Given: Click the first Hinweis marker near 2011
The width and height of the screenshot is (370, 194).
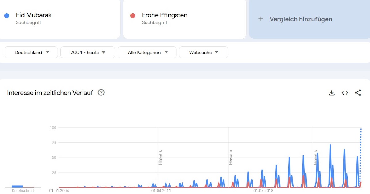Looking at the screenshot, I should (x=160, y=157).
